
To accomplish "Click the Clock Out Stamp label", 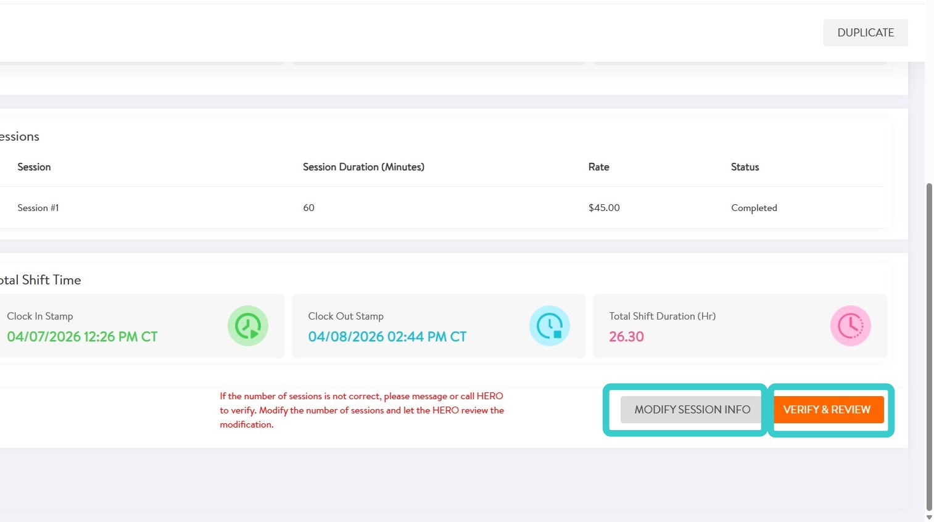I will click(346, 316).
